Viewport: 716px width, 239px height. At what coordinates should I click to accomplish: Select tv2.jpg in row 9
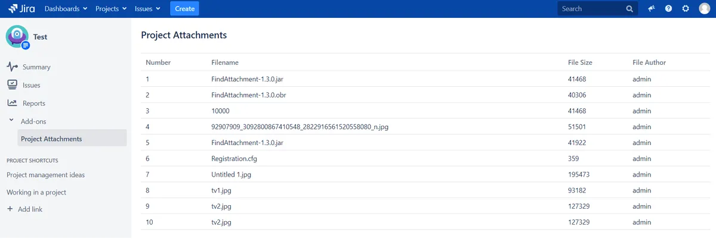[221, 206]
